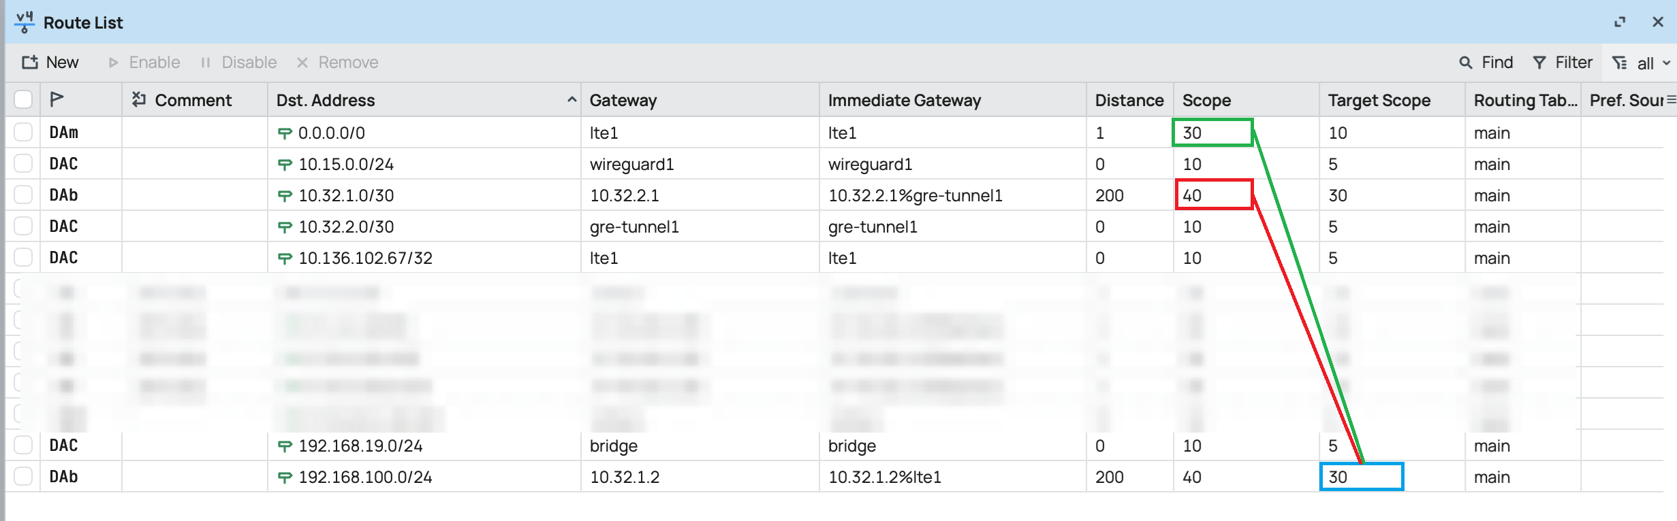Check the 10.32.2.0/30 route row checkbox
Viewport: 1677px width, 521px height.
[23, 226]
